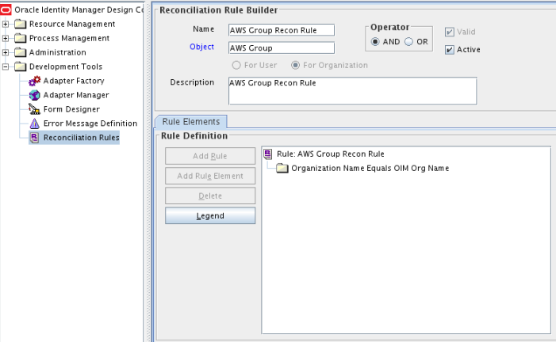Click the Delete button
The height and width of the screenshot is (342, 556).
pos(210,196)
